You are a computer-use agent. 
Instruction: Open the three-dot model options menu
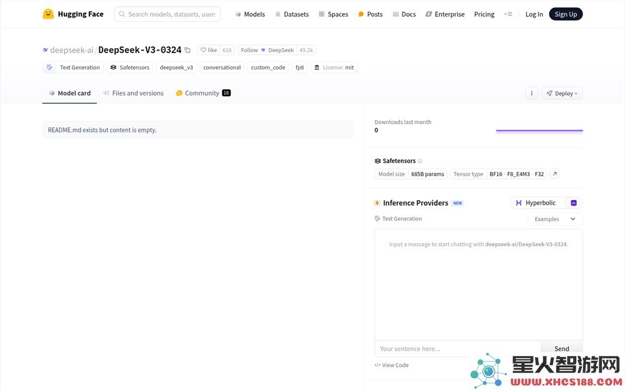[531, 93]
